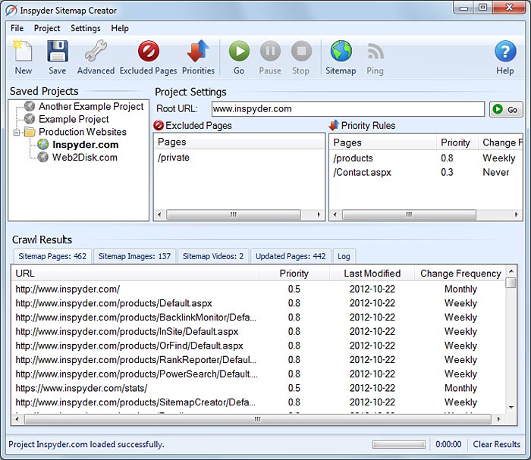531x460 pixels.
Task: Click the Ping feed icon
Action: pyautogui.click(x=375, y=52)
